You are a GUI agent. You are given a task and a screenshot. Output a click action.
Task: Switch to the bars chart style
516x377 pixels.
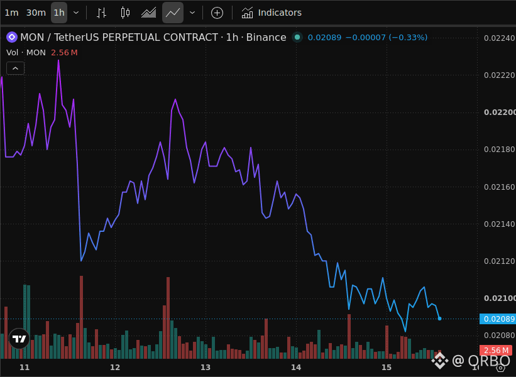pos(101,13)
